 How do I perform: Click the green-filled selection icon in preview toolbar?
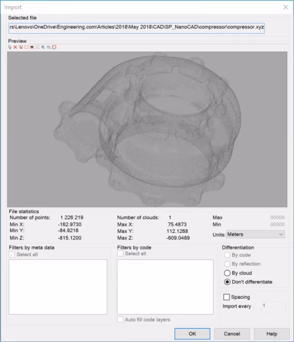(32, 47)
